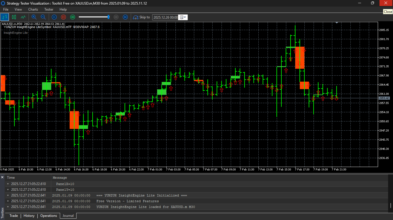Screen dimensions: 393x220
Task: Select the PanelY=10 journal entry
Action: click(x=197, y=190)
